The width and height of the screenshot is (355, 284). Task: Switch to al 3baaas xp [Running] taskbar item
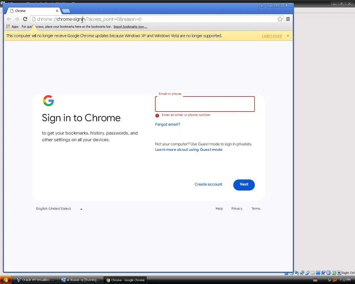[x=81, y=280]
